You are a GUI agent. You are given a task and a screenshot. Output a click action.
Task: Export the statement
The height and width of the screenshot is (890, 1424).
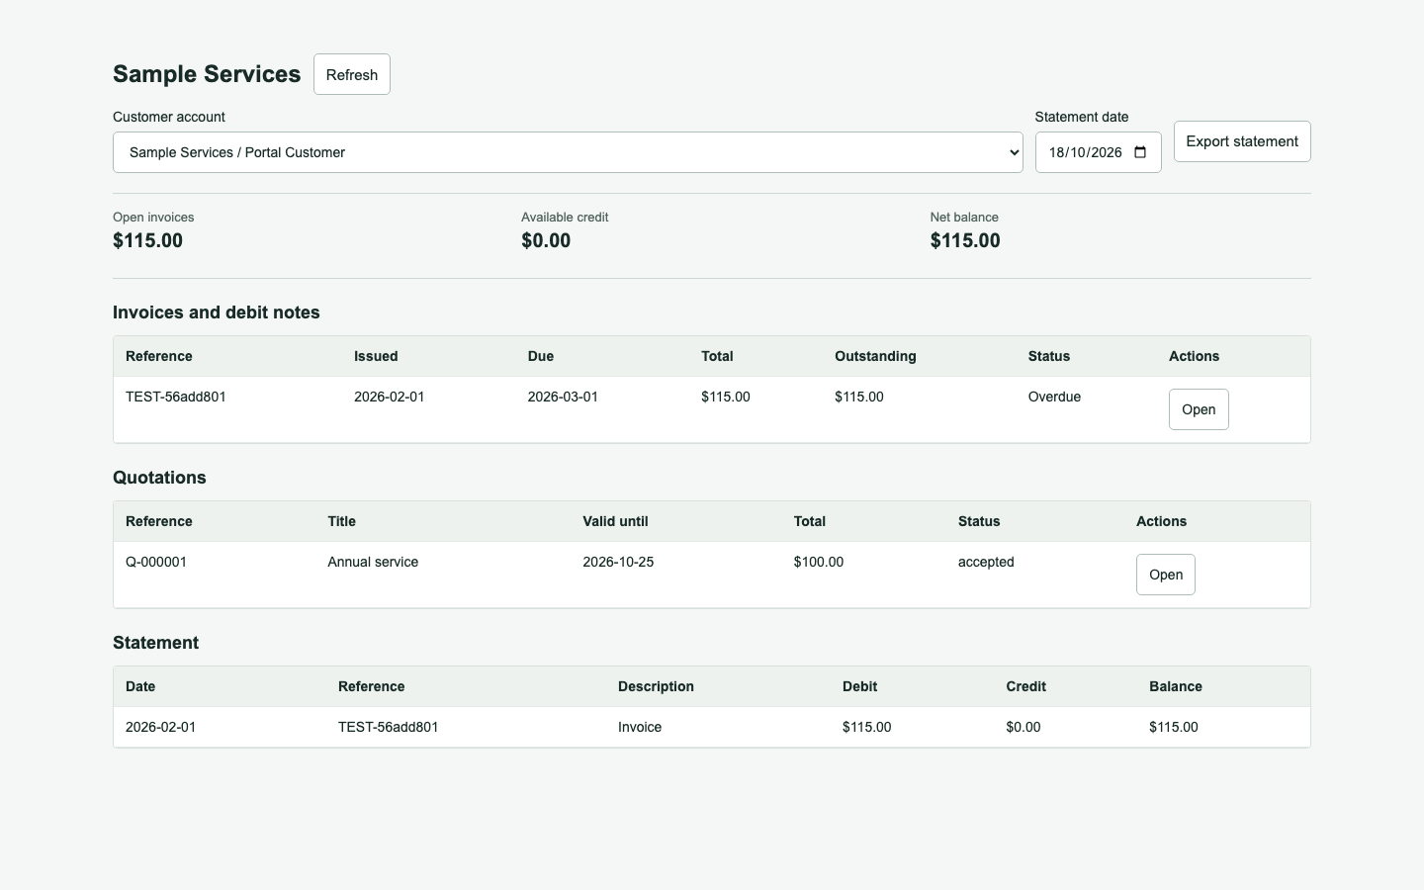1242,141
